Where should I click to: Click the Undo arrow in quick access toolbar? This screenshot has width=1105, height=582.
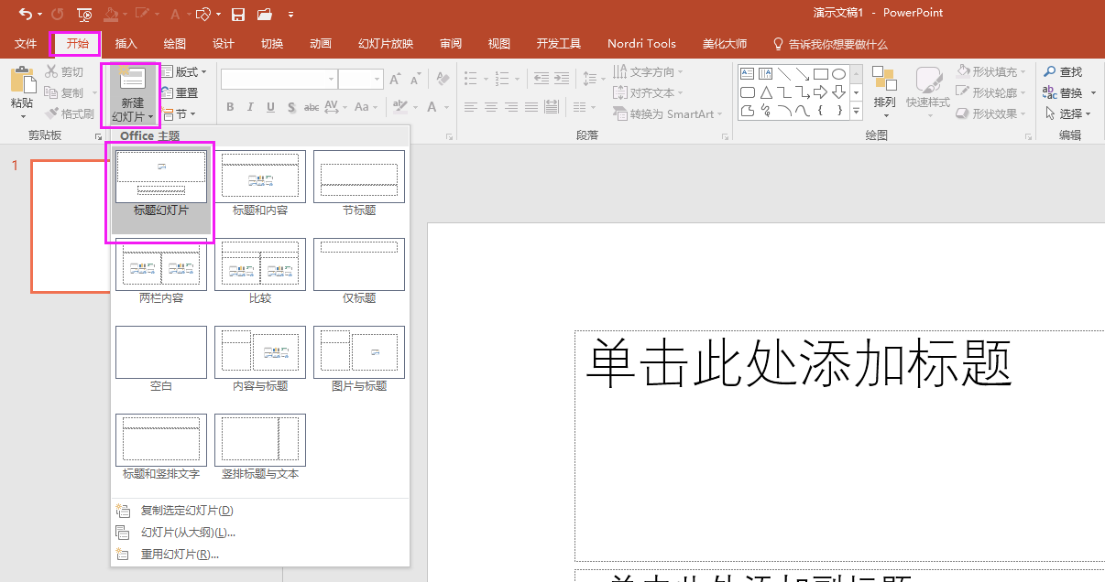[x=25, y=14]
